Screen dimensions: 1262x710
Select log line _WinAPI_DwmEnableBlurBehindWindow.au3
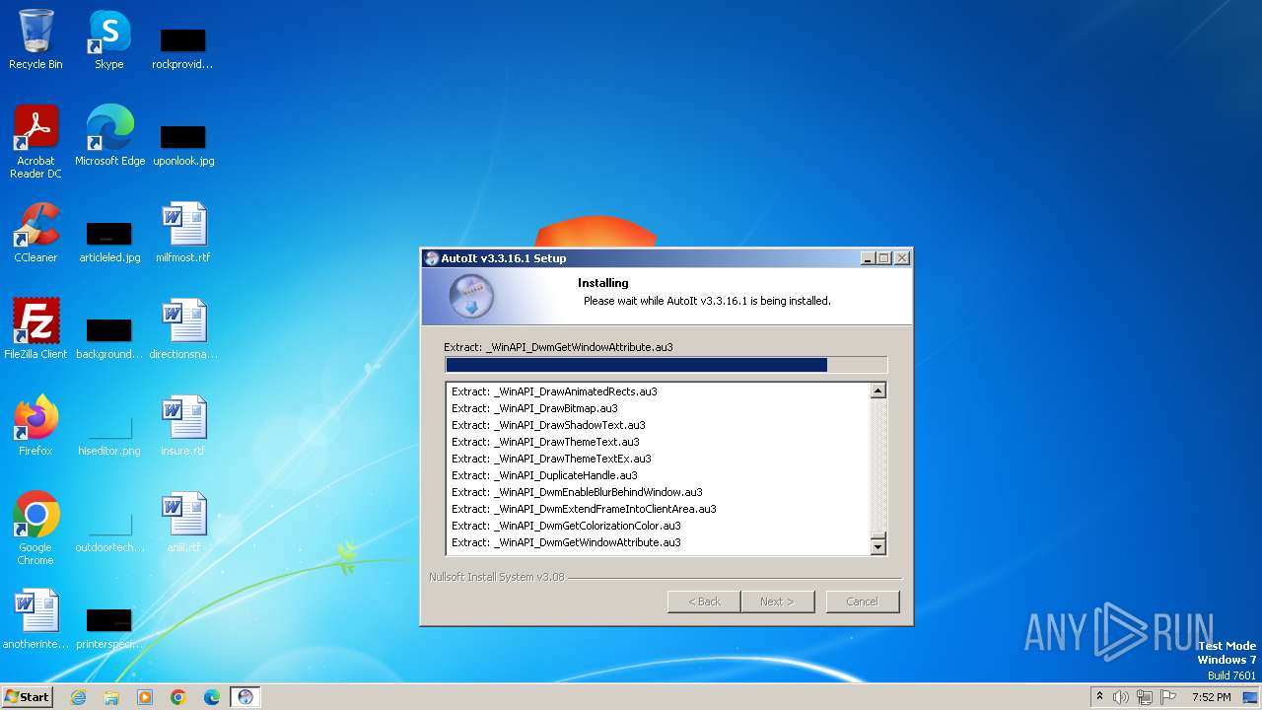click(577, 492)
